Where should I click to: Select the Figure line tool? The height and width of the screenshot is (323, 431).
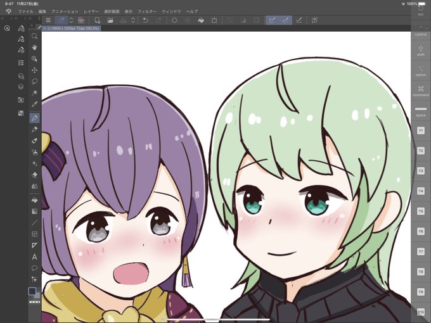tap(34, 222)
